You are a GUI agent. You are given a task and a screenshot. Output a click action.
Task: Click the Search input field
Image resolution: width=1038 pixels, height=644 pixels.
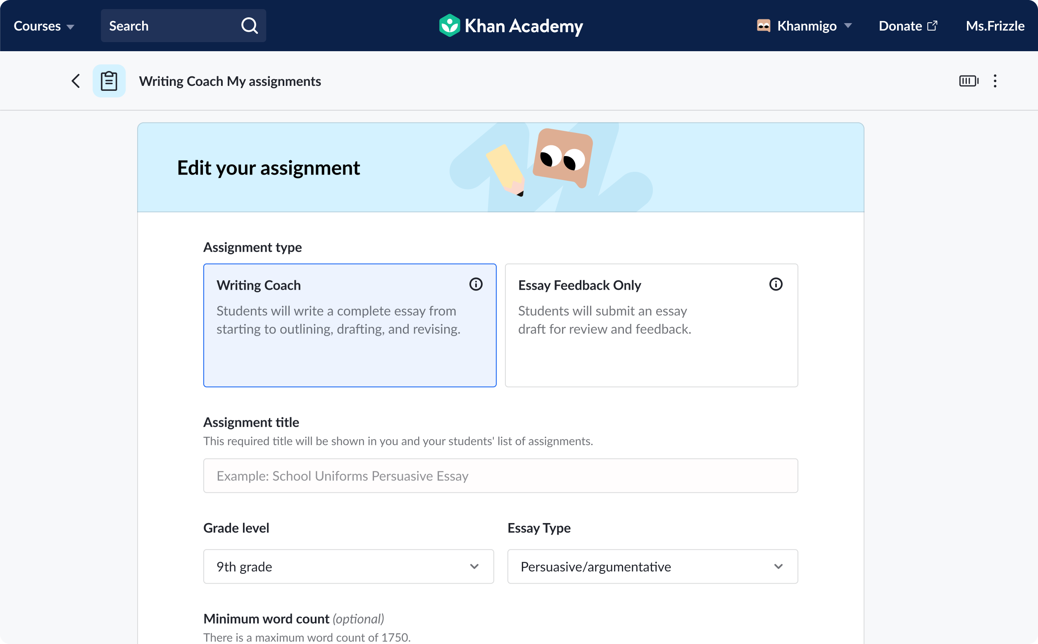183,26
